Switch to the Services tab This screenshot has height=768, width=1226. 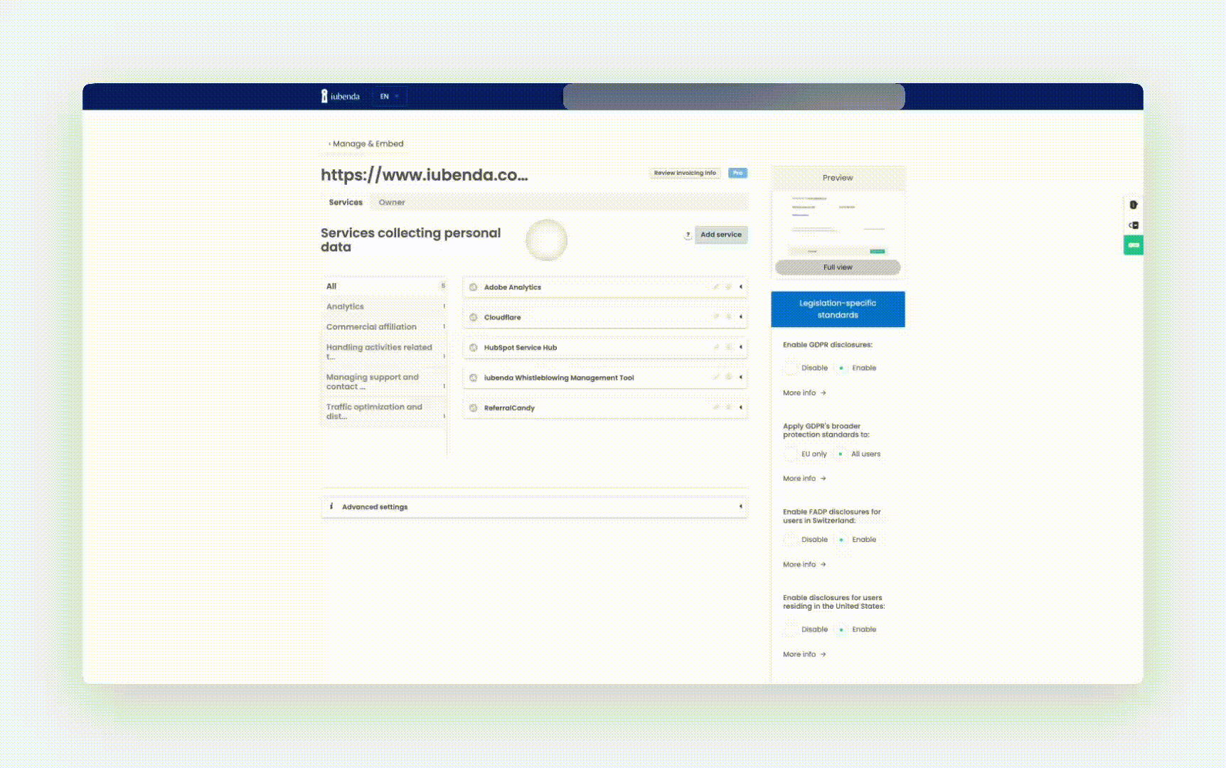pos(346,203)
